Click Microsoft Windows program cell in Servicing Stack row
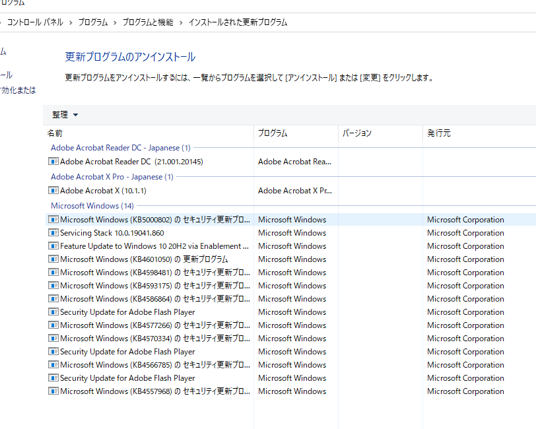The width and height of the screenshot is (536, 429). (x=292, y=233)
